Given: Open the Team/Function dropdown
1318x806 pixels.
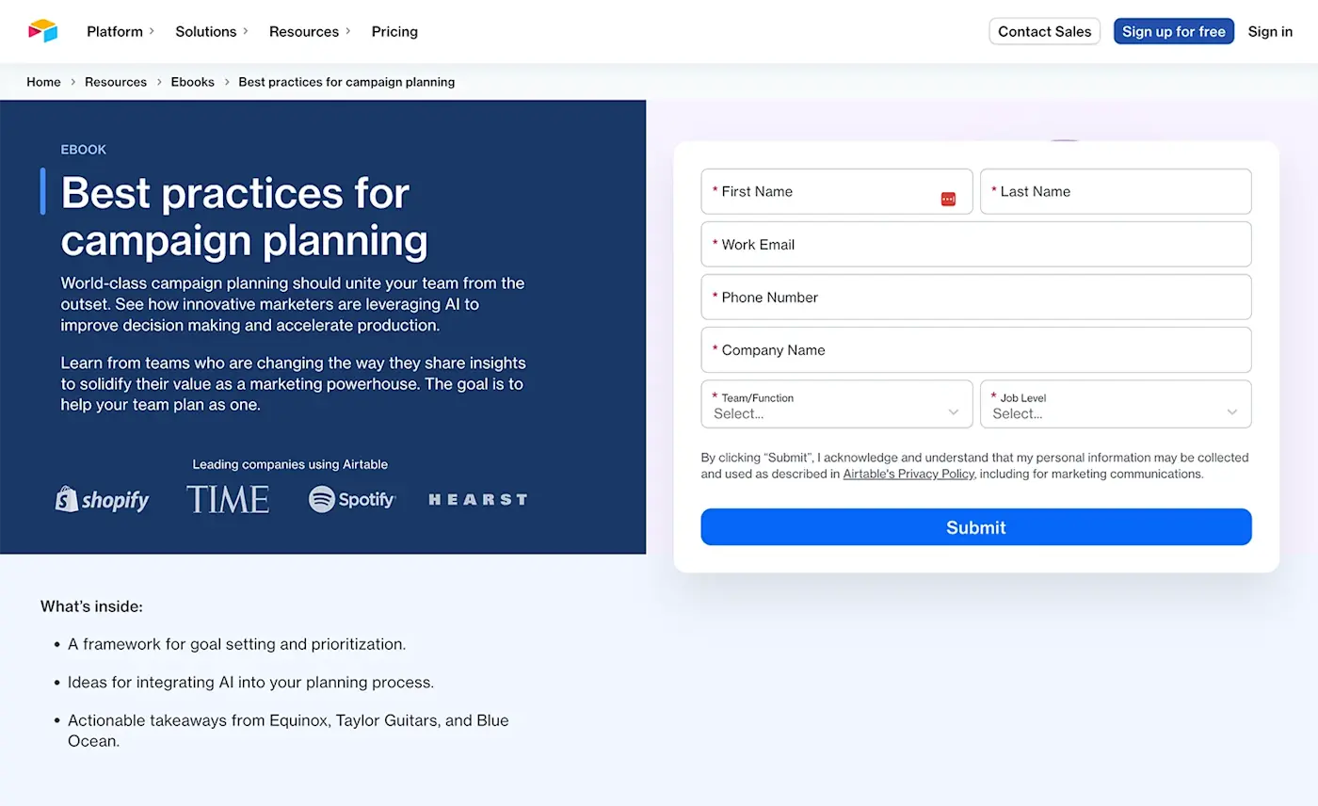Looking at the screenshot, I should click(x=836, y=404).
